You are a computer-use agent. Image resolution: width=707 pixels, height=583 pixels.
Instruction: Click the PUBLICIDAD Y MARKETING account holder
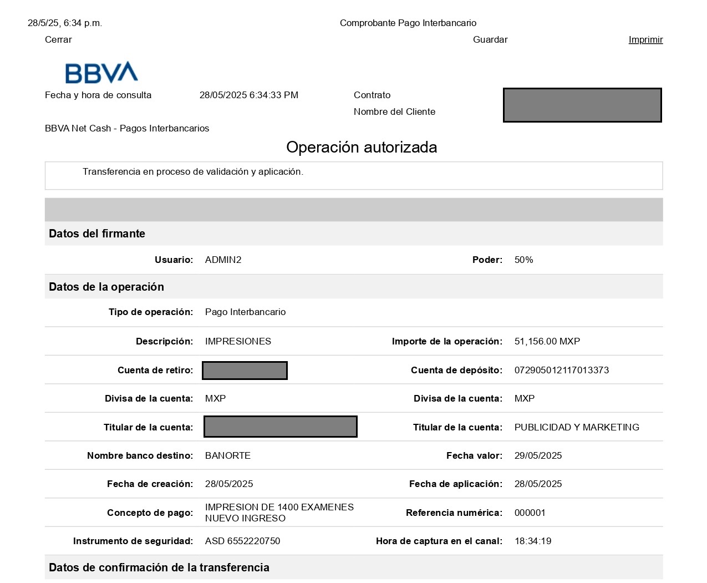pos(577,427)
